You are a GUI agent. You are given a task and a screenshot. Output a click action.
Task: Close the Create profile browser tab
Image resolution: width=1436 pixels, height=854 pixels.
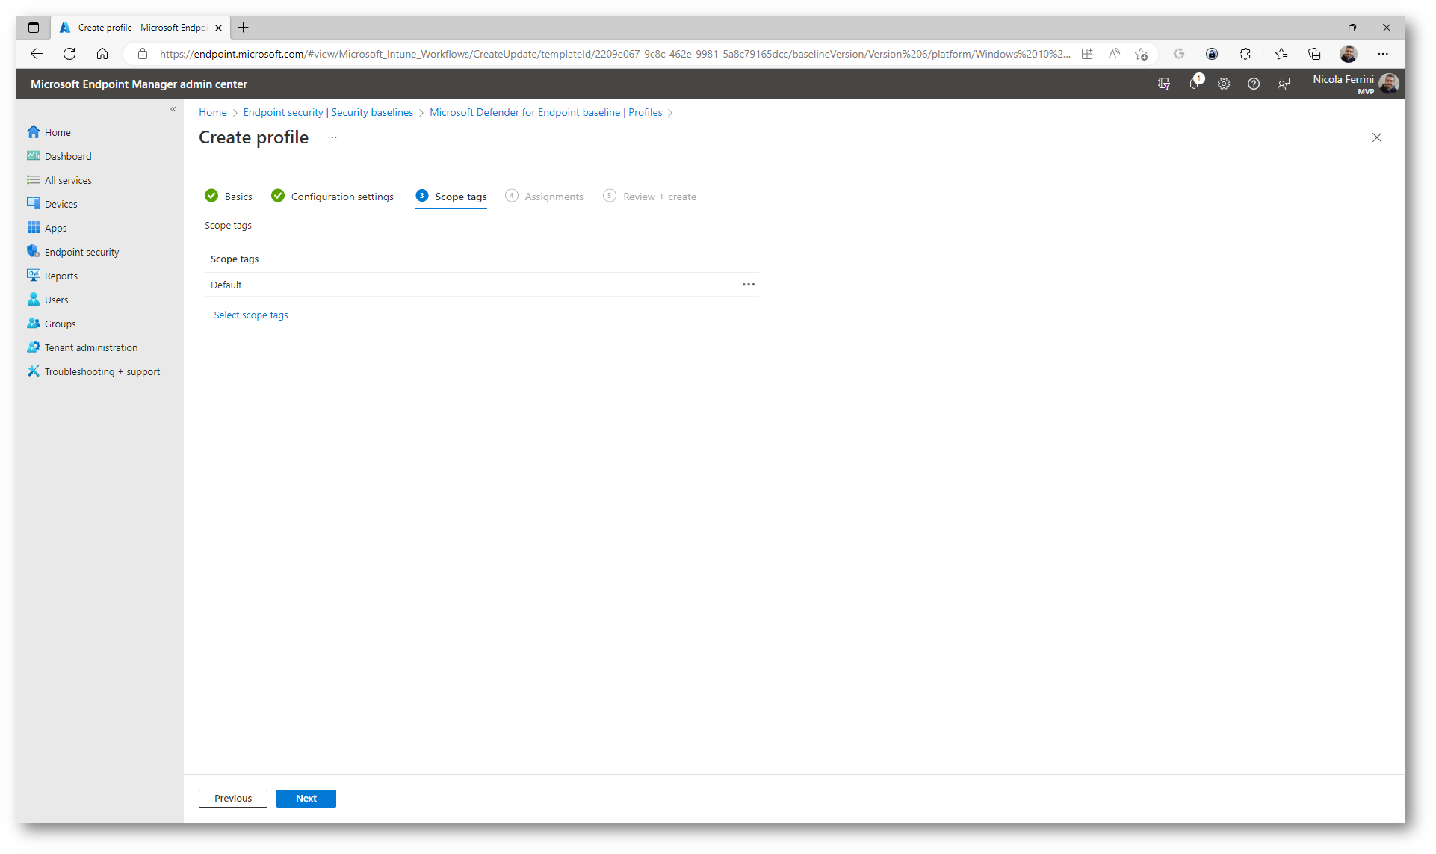coord(218,28)
